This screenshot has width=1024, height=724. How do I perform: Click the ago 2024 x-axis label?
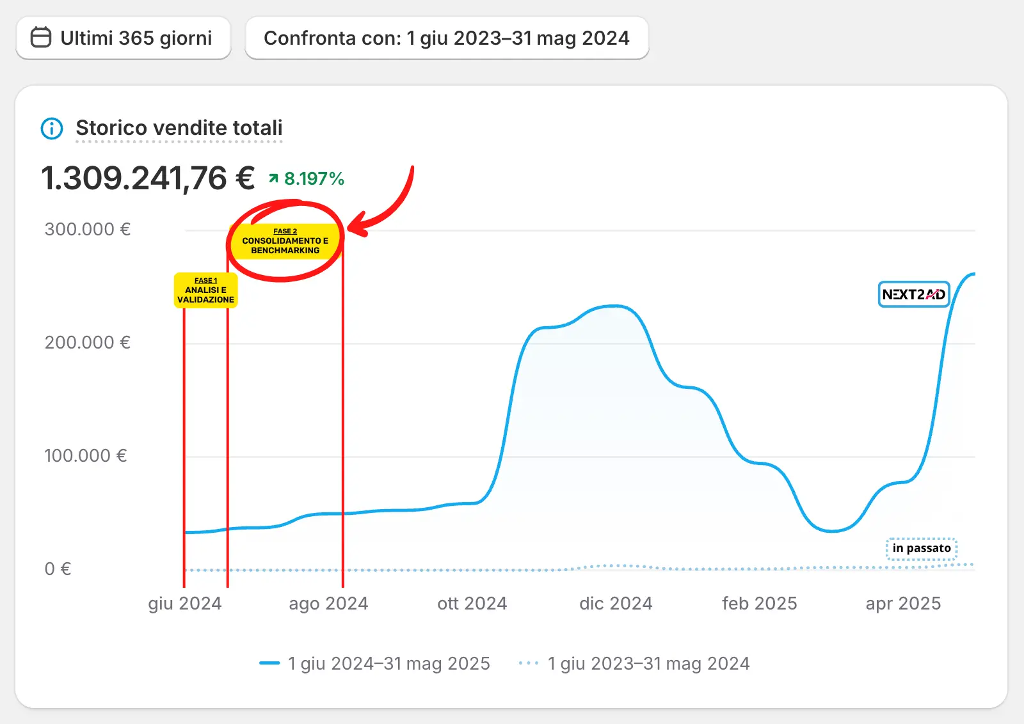click(328, 603)
